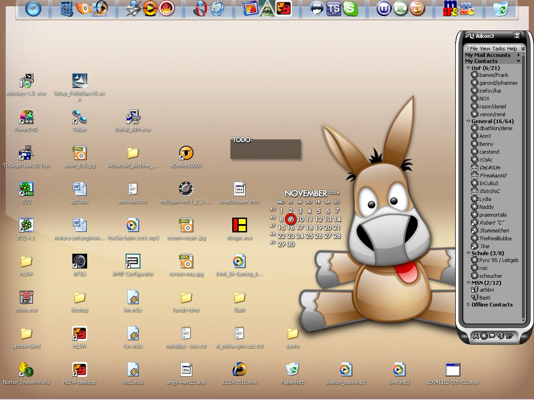
Task: Open TeamSpeak TS icon in top dock
Action: tap(334, 8)
